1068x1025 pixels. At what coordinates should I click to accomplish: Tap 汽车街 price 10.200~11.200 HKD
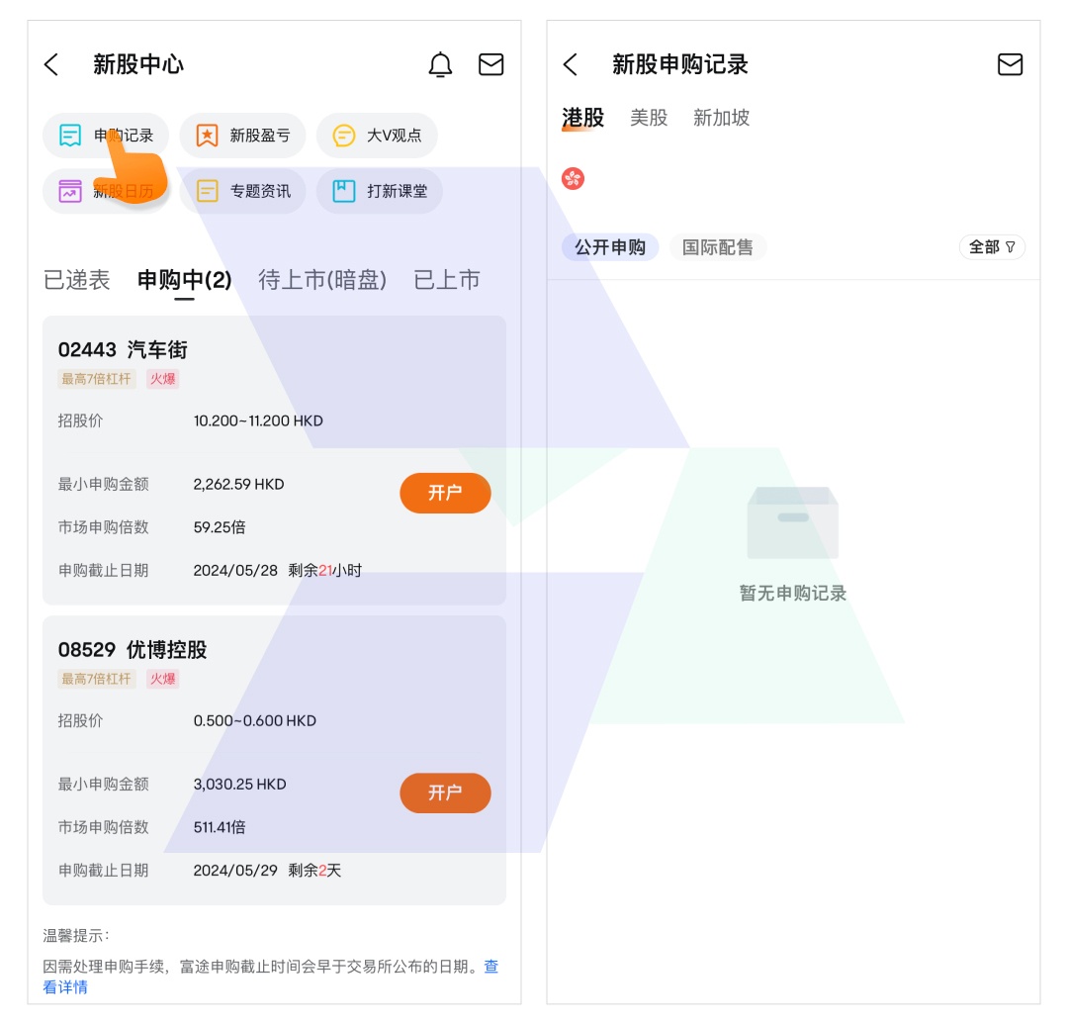coord(258,420)
